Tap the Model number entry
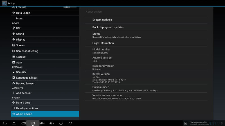This screenshot has height=126, width=225. (146, 51)
